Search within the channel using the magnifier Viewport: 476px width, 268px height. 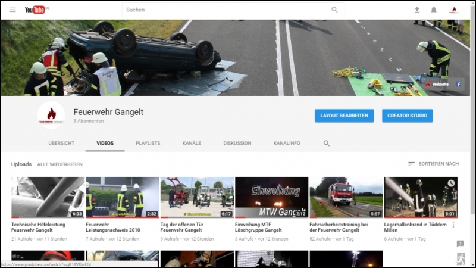[326, 143]
